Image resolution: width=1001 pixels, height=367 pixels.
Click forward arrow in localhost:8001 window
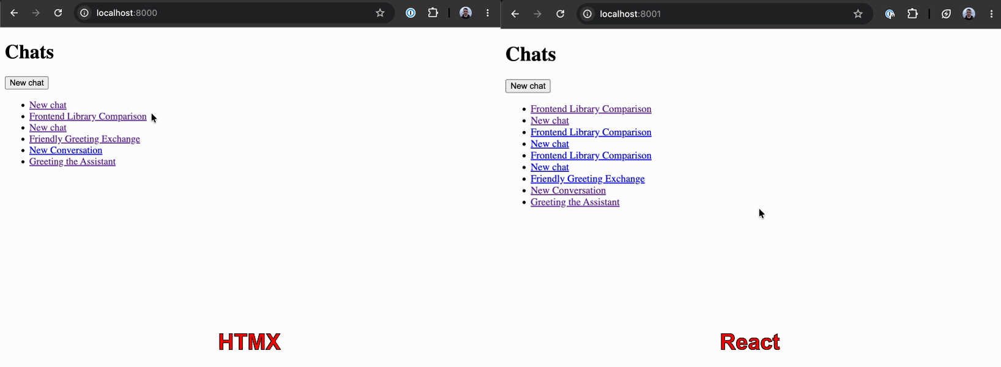[x=537, y=14]
